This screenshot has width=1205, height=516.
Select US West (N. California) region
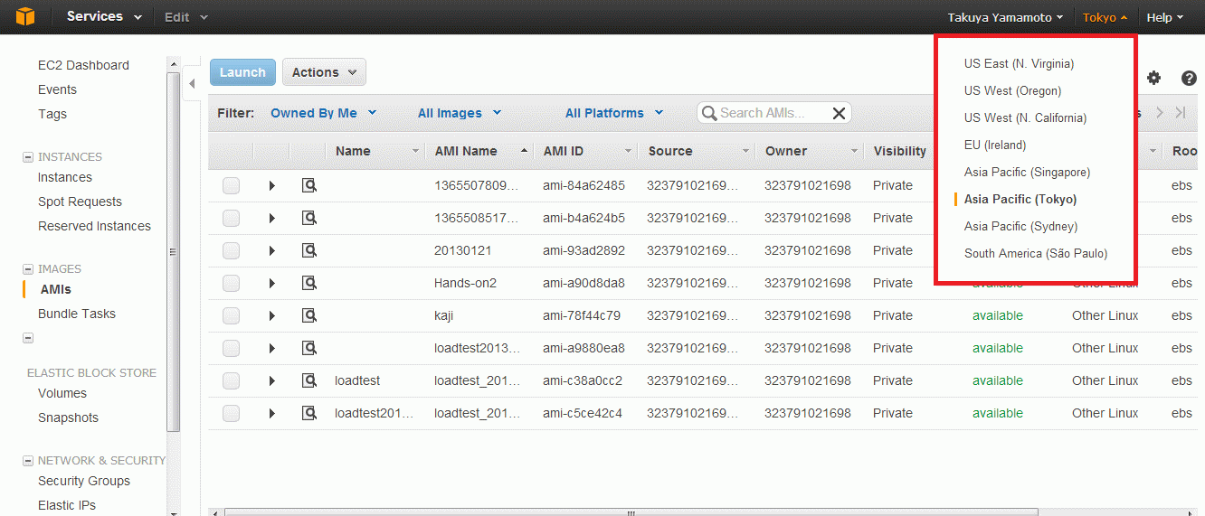click(x=1025, y=117)
